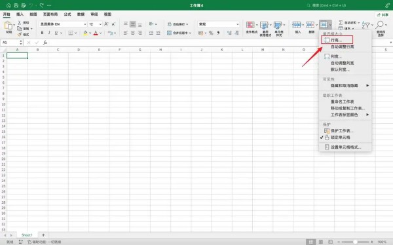Switch to the 插入 (Insert) ribbon tab
This screenshot has width=393, height=245.
20,14
